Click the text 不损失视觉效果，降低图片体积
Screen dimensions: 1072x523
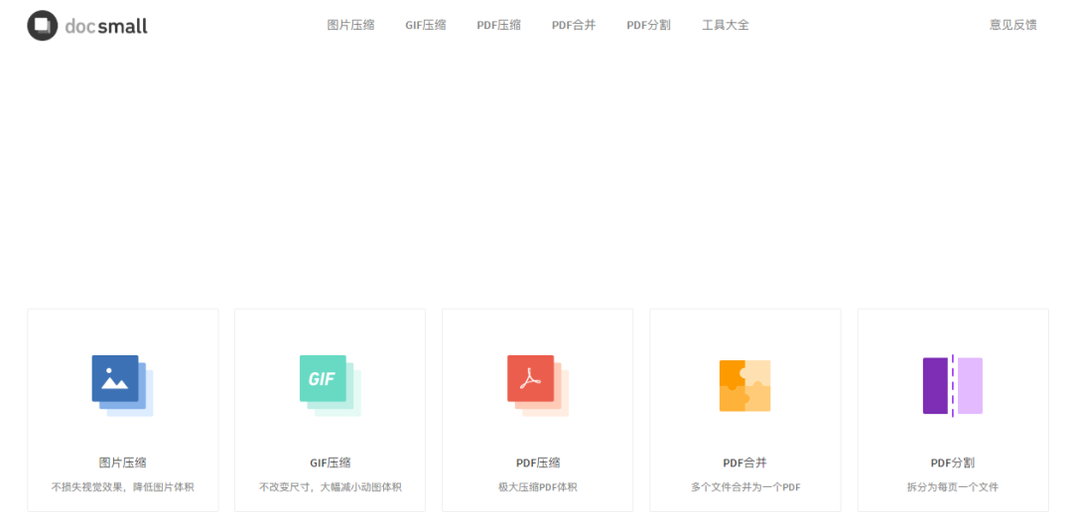(x=122, y=487)
